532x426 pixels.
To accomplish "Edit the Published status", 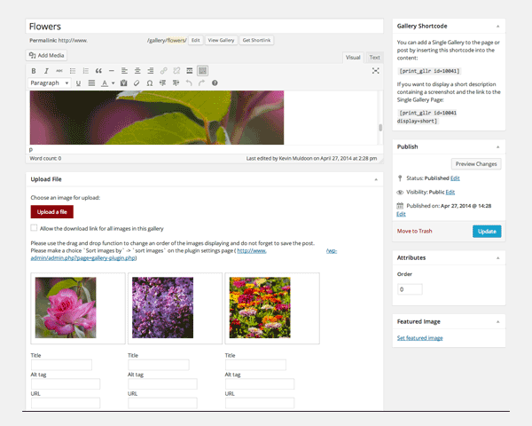I will pyautogui.click(x=455, y=178).
